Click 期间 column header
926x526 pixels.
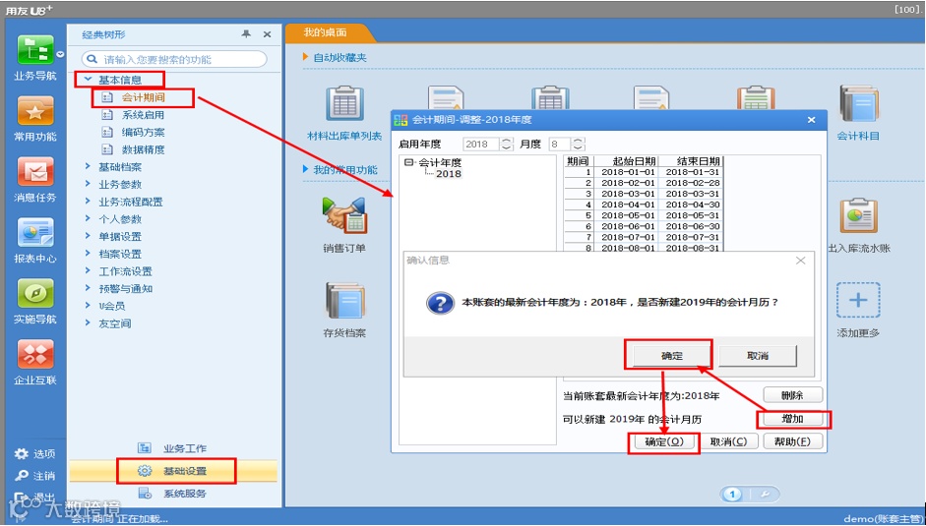(579, 161)
